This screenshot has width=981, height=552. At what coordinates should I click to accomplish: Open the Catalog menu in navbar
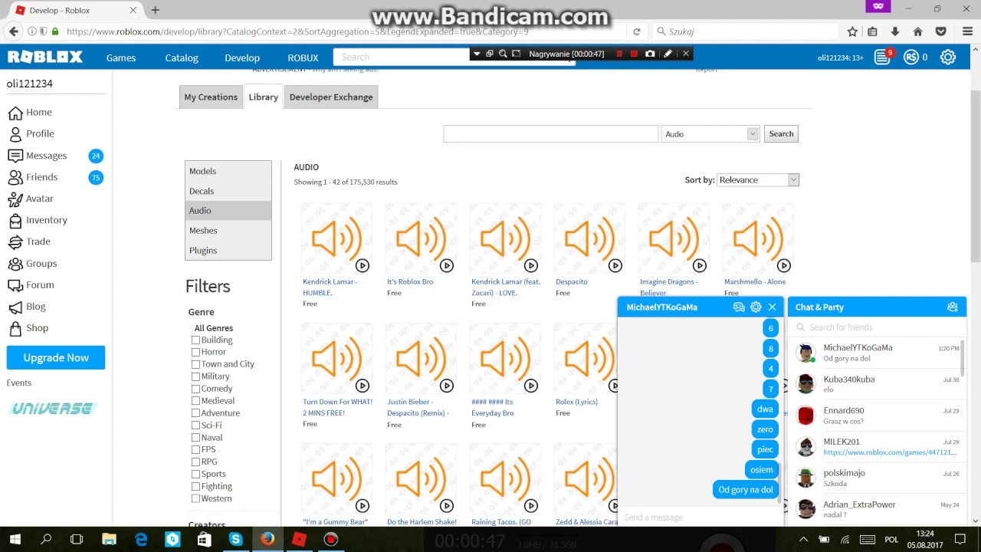click(182, 58)
